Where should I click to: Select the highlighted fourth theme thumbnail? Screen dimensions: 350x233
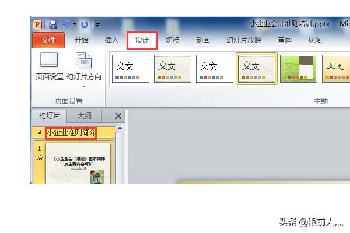[257, 69]
